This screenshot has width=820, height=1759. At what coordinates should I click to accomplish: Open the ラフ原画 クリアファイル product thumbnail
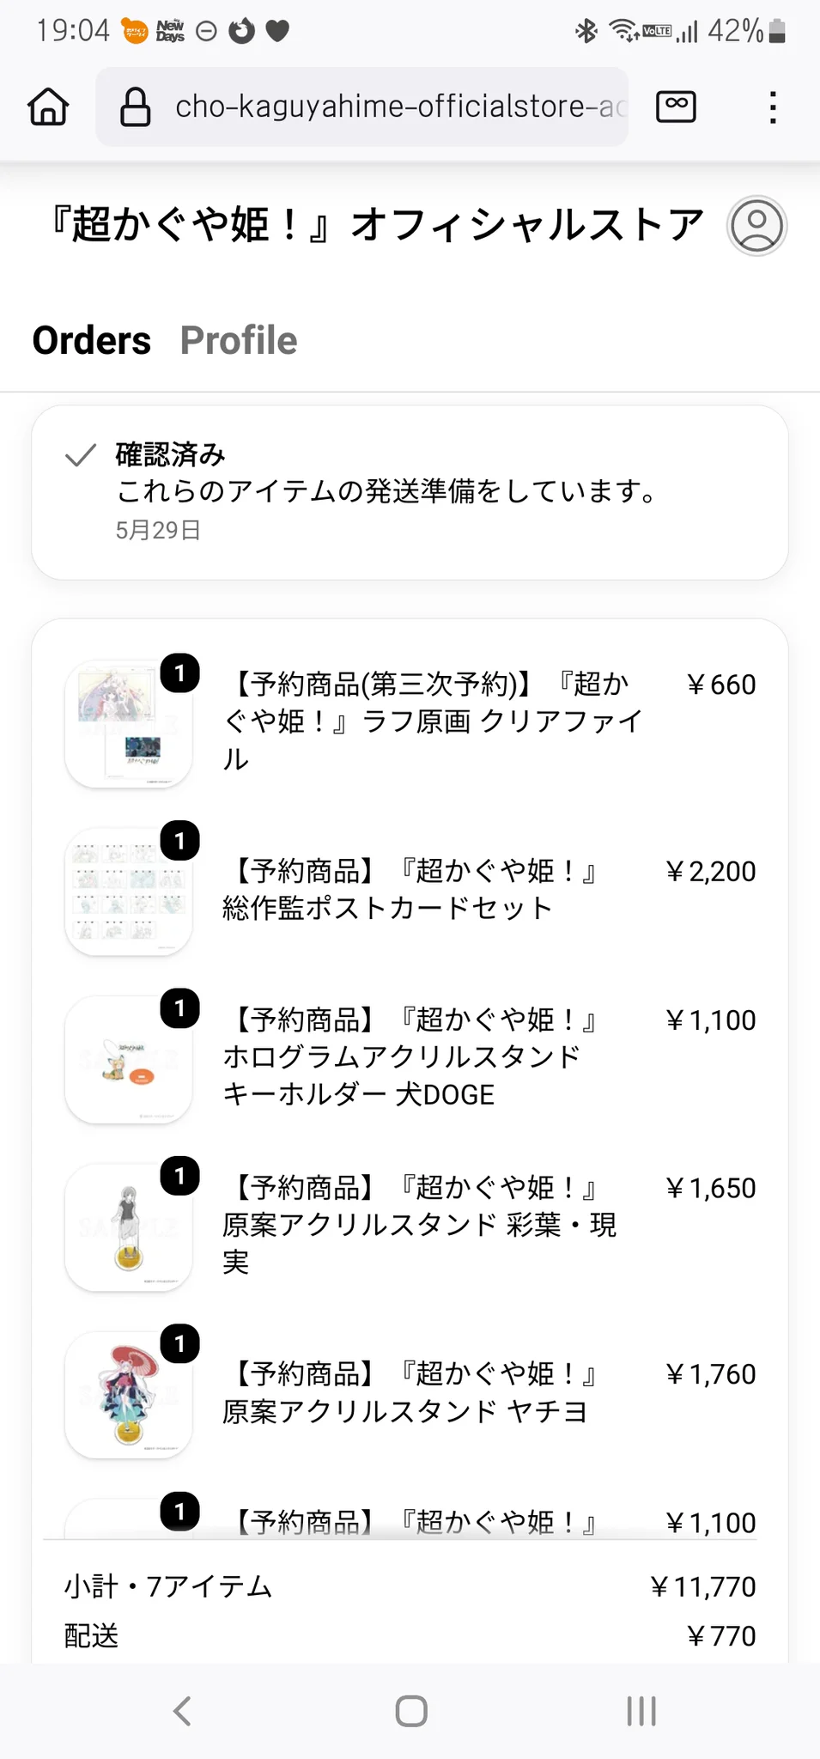click(x=129, y=724)
